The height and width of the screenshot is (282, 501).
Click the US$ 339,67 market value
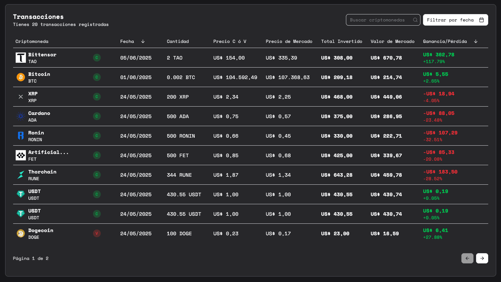click(x=386, y=156)
